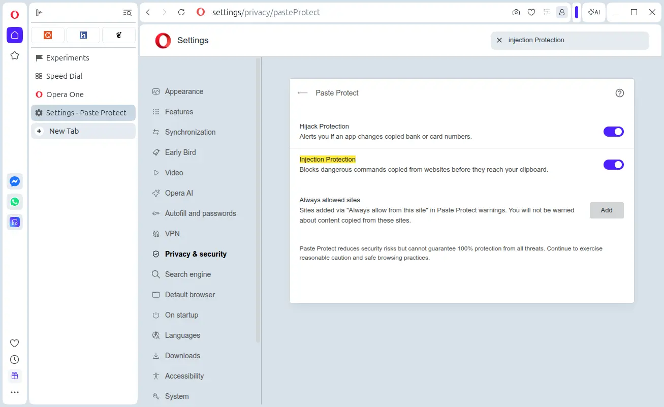
Task: Open On startup settings section
Action: tap(175, 315)
